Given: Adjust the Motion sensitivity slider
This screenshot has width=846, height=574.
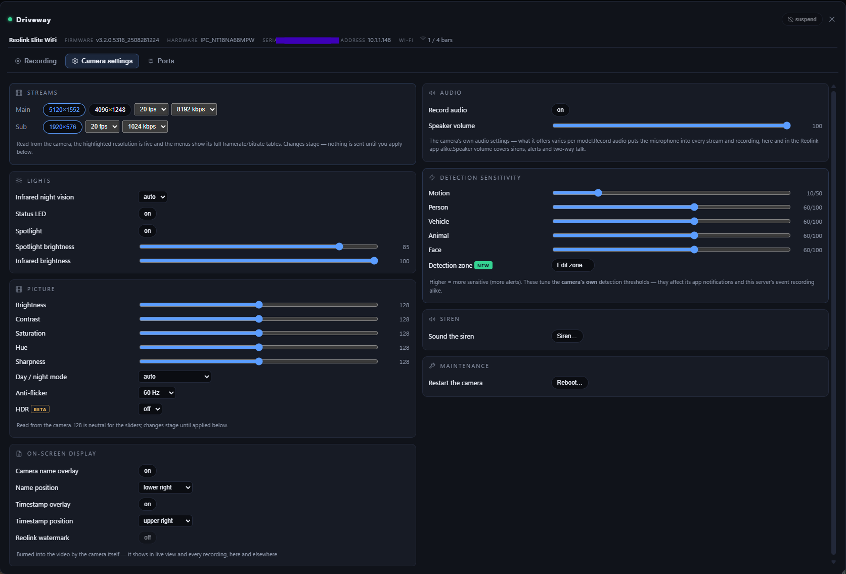Looking at the screenshot, I should coord(672,193).
